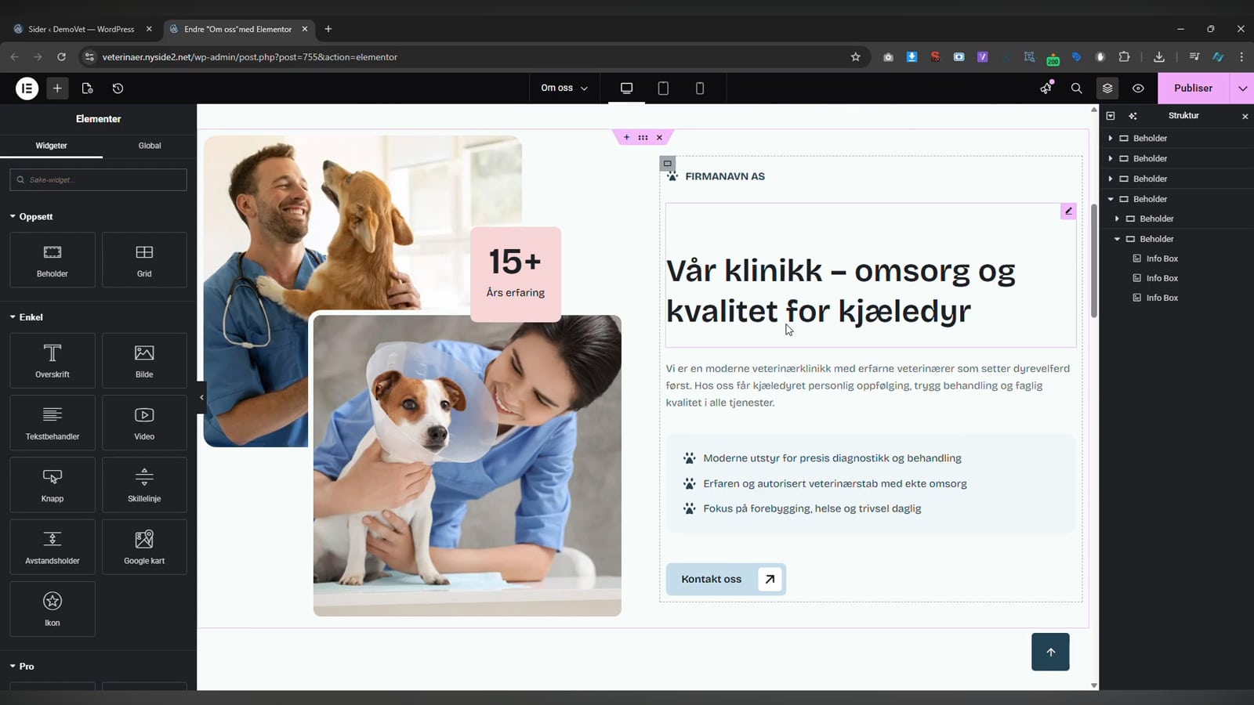The height and width of the screenshot is (705, 1254).
Task: Collapse the Pro section
Action: pos(22,666)
